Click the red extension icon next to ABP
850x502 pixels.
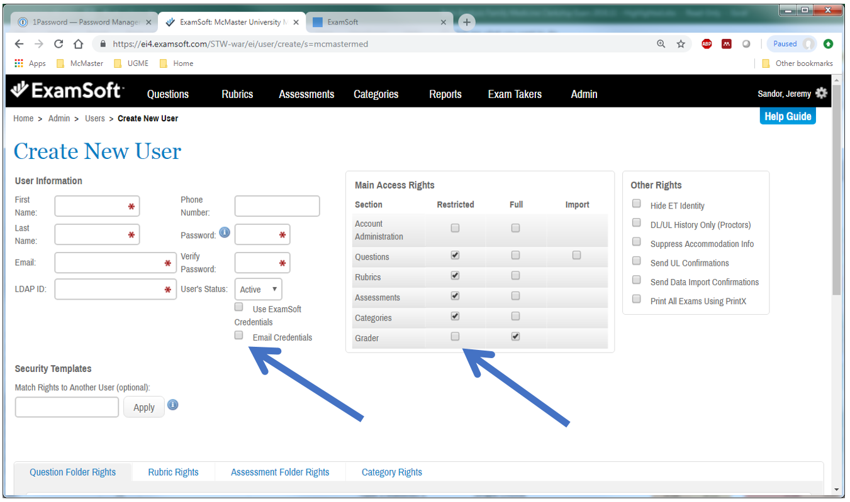727,44
